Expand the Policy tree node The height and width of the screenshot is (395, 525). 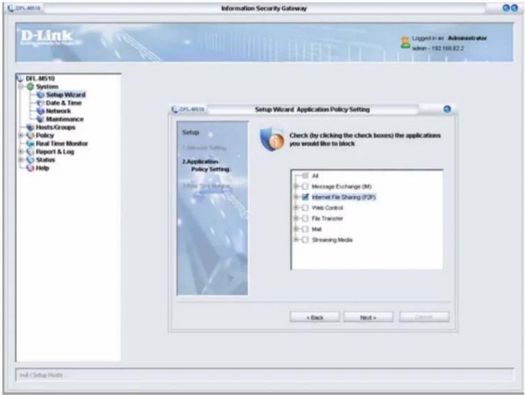click(21, 135)
